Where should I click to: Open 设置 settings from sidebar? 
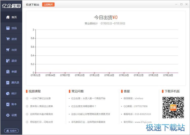pos(11,115)
